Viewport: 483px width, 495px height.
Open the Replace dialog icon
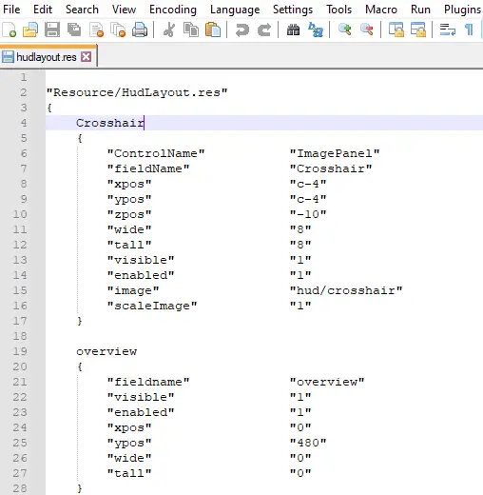[316, 30]
